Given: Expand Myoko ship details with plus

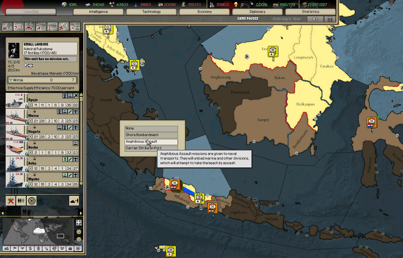Looking at the screenshot, I should coord(30,184).
